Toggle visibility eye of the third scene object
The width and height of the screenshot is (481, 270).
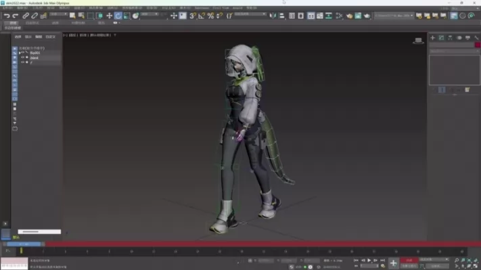pyautogui.click(x=23, y=62)
